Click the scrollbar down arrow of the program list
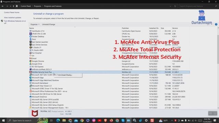This screenshot has height=123, width=219. coord(218,108)
